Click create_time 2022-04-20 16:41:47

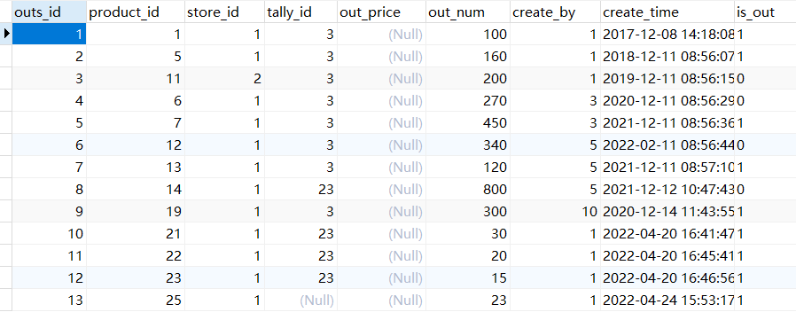(x=667, y=234)
